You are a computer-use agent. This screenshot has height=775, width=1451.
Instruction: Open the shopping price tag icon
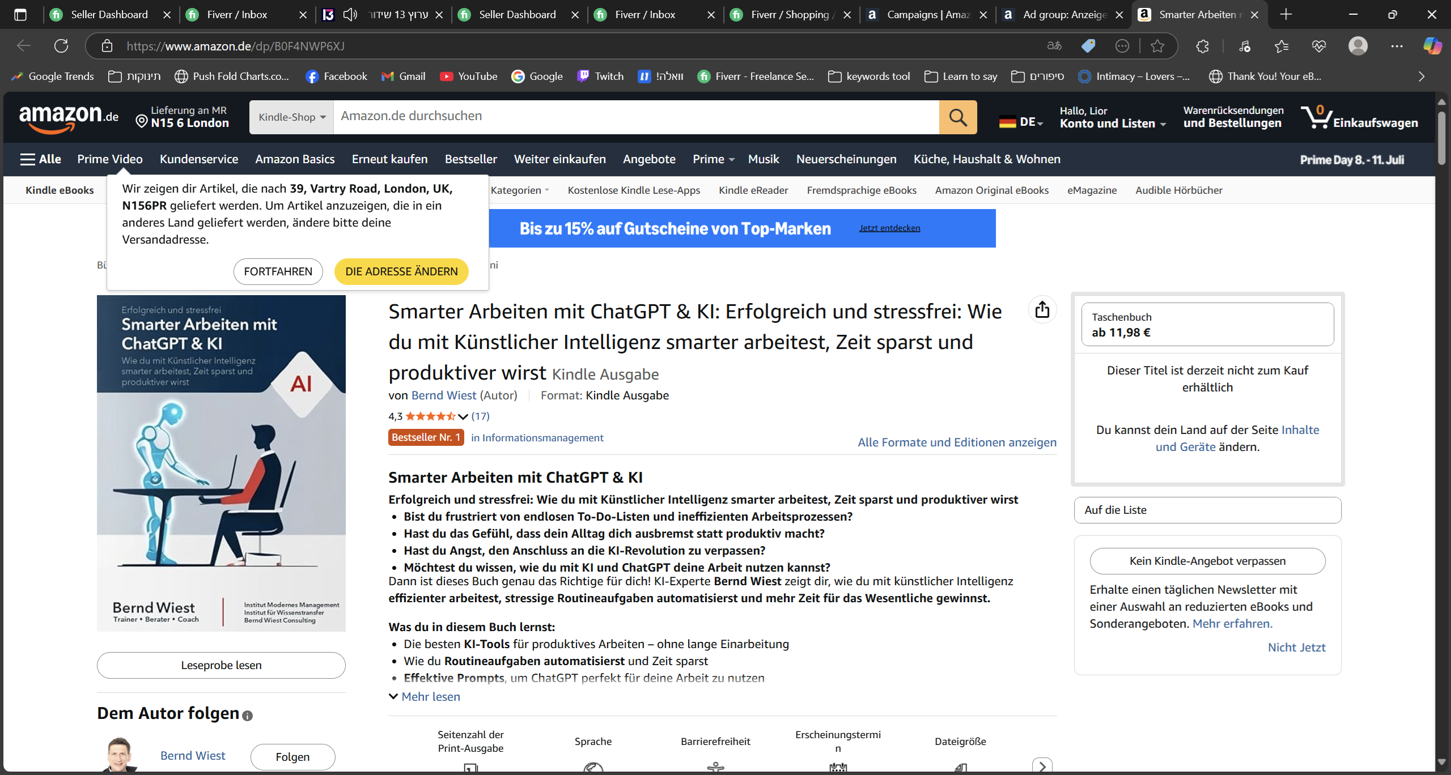click(1088, 46)
